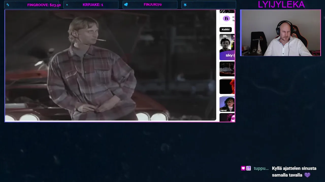325x182 pixels.
Task: Select the 'Kaikki' filter chip
Action: point(225,30)
